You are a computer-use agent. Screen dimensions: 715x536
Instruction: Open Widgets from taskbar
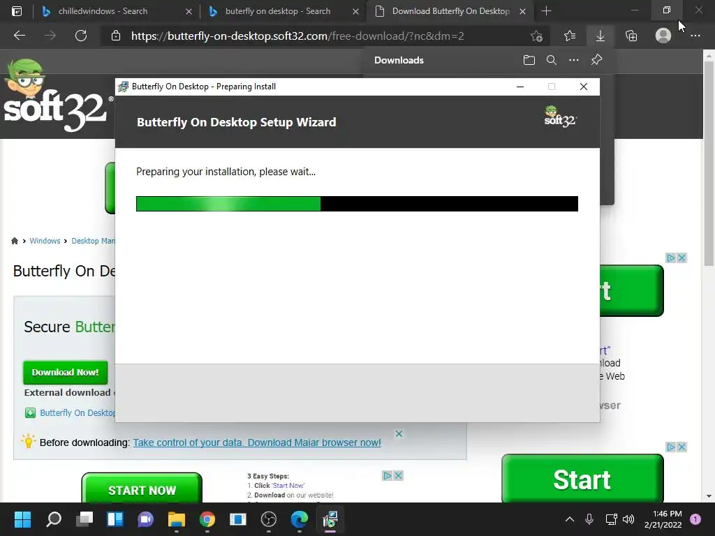click(115, 519)
